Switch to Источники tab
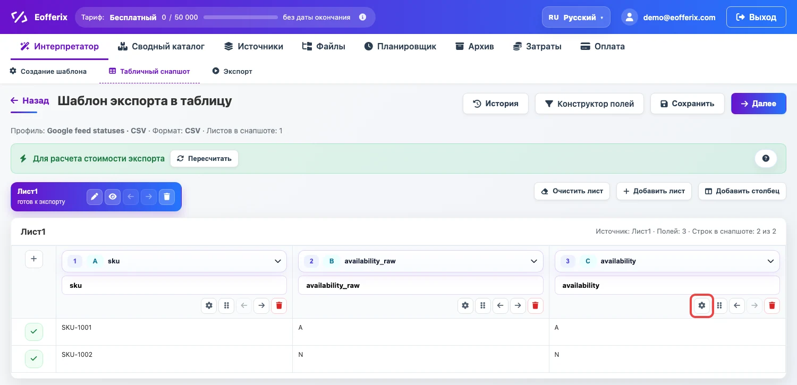 (x=254, y=46)
